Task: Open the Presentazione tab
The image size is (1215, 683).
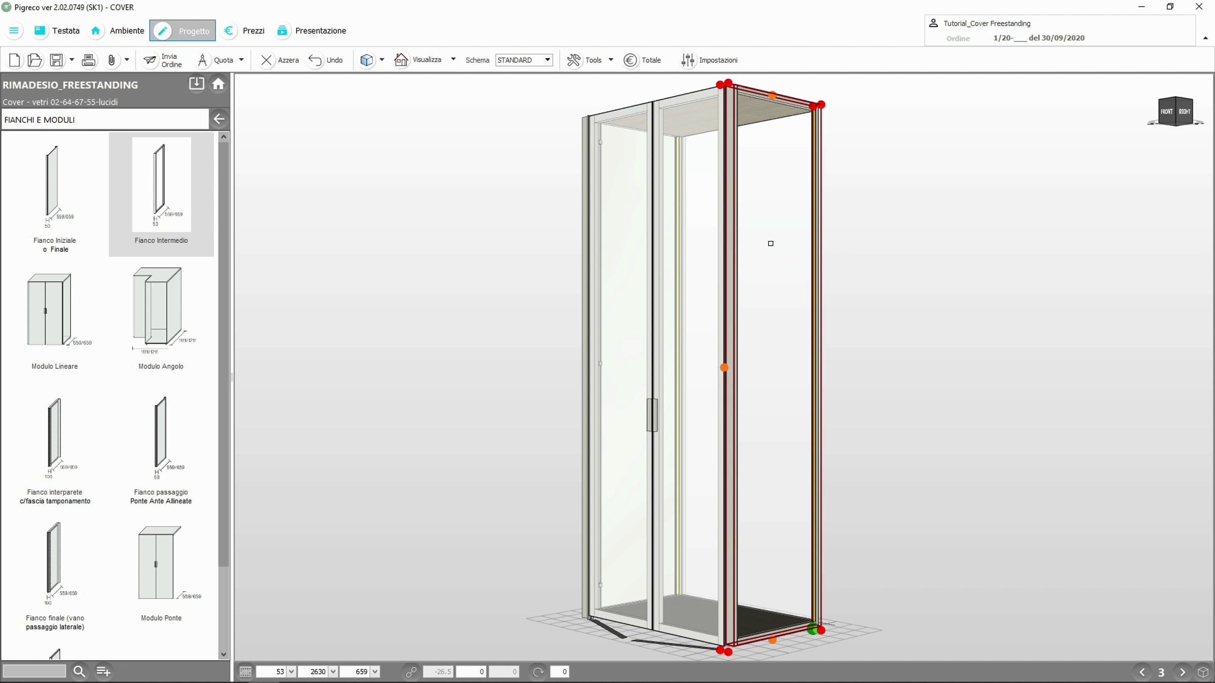Action: (320, 31)
